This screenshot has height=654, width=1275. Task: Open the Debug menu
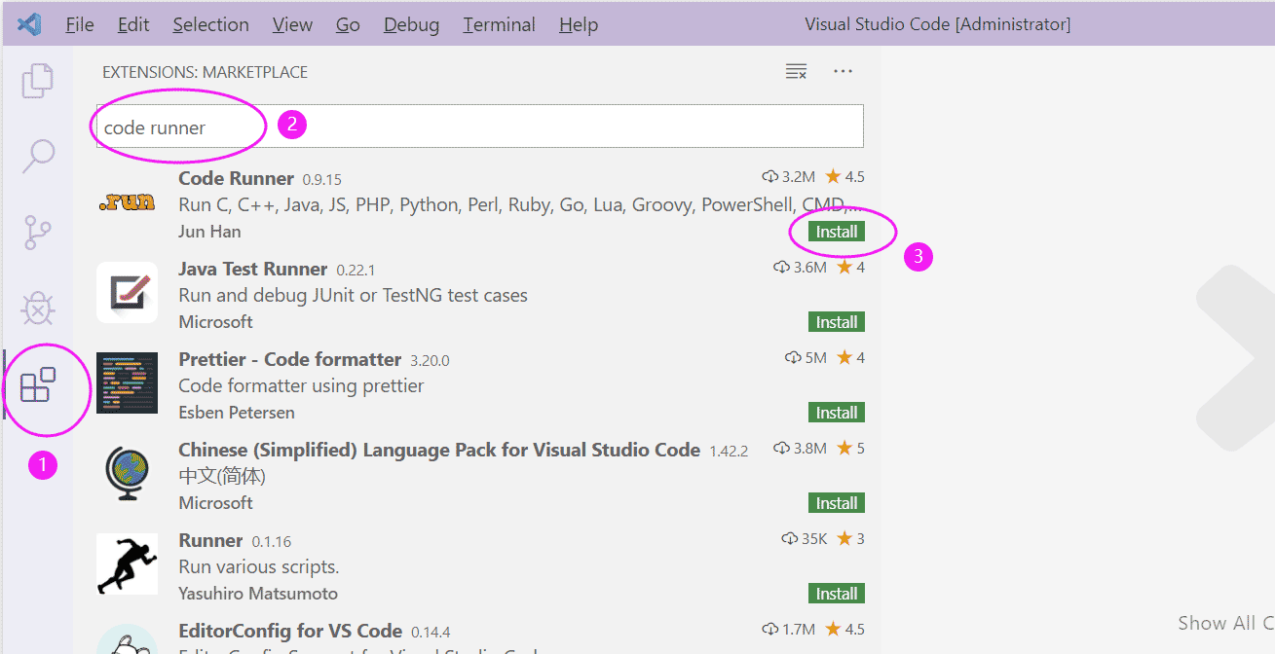pos(412,24)
